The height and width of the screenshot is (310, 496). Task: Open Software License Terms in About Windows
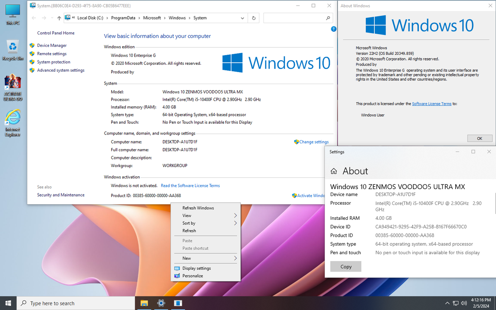[x=432, y=104]
